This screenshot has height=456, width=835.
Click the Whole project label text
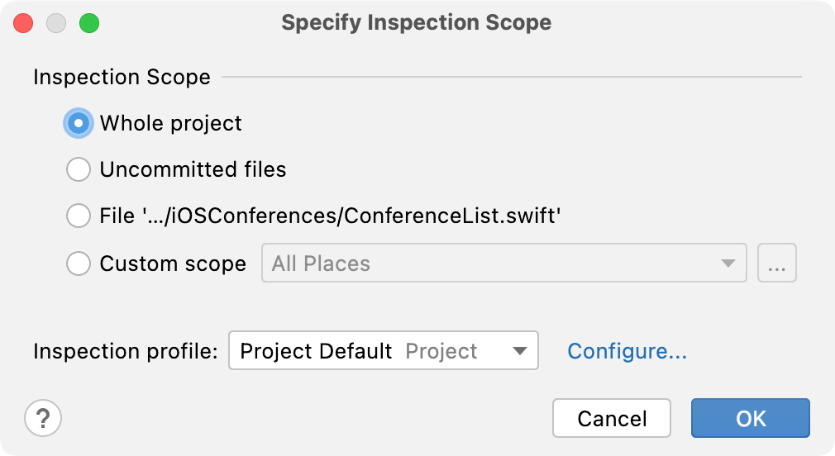click(x=170, y=123)
